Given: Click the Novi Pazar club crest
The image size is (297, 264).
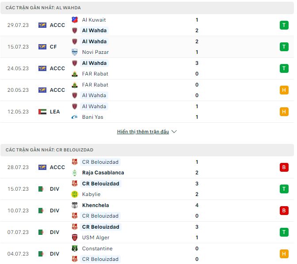Looking at the screenshot, I should click(74, 52).
